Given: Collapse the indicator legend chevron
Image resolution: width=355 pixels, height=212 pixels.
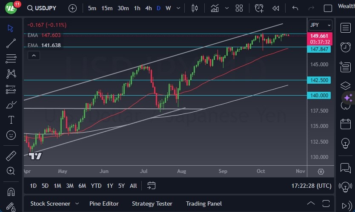Looking at the screenshot, I should click(33, 55).
